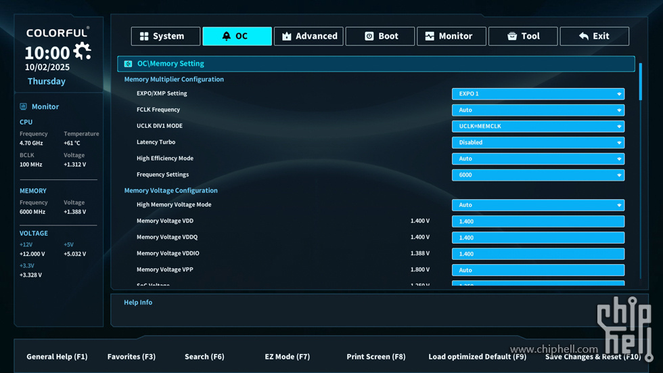Viewport: 663px width, 373px height.
Task: Open the Monitor tab
Action: (x=451, y=37)
